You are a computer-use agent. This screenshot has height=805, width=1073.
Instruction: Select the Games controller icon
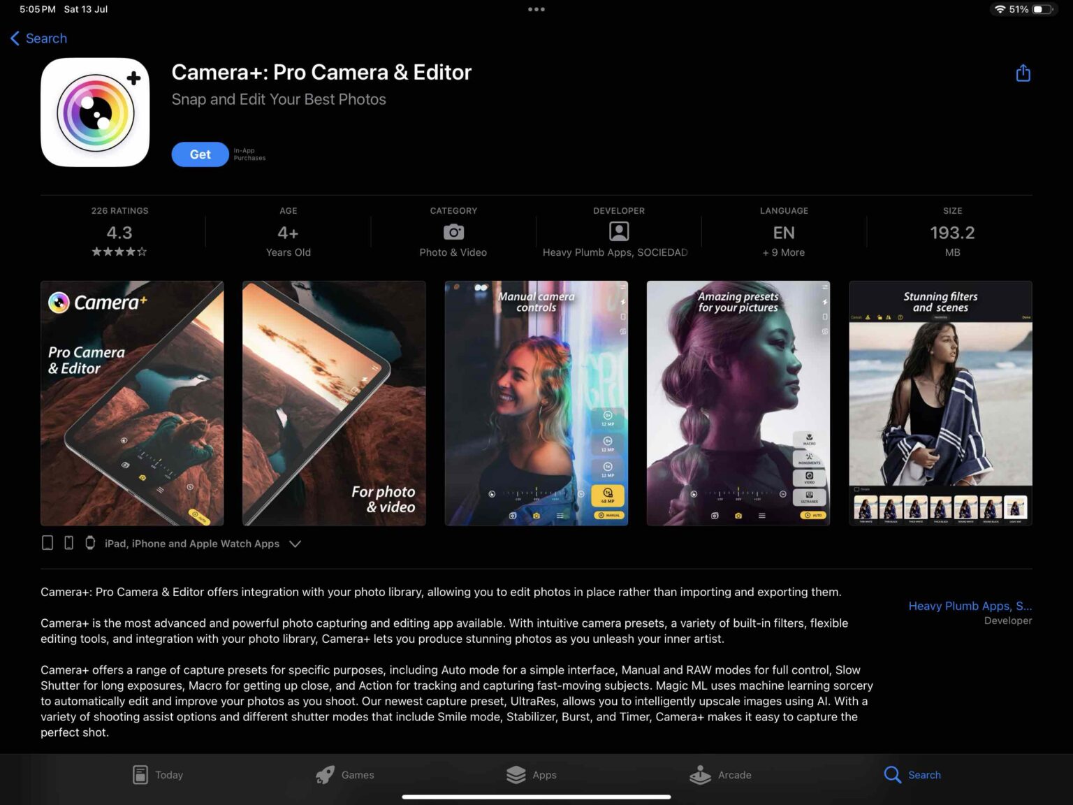click(324, 775)
